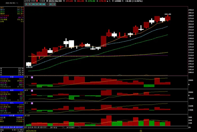The height and width of the screenshot is (132, 197).
Task: Choose the 30-minute period button
Action: (40, 4)
